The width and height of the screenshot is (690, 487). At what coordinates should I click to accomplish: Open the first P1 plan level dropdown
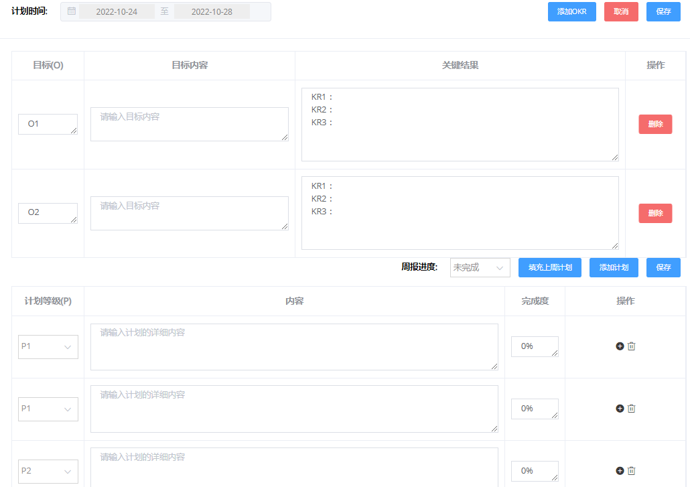(48, 347)
